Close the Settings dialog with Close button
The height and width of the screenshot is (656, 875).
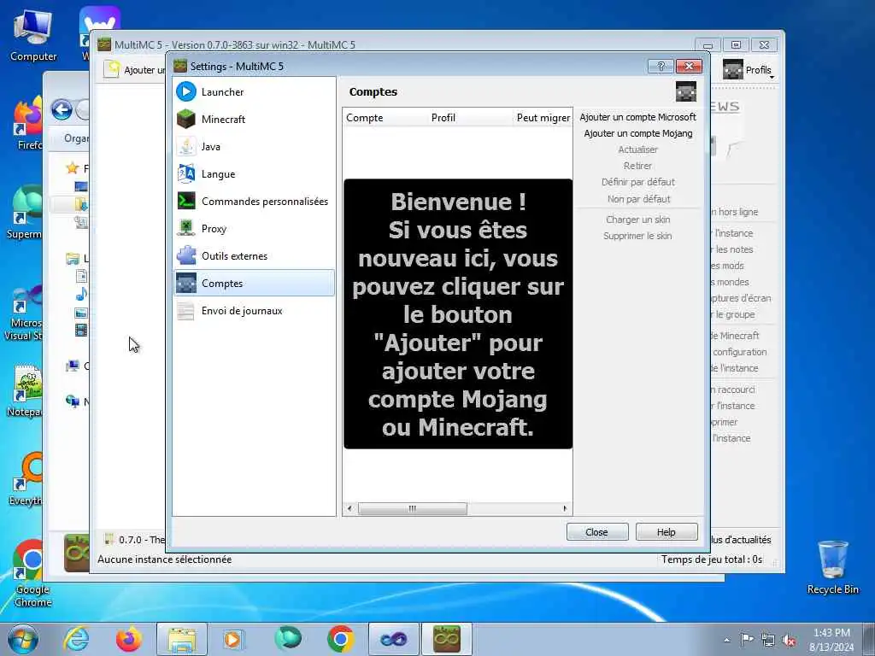tap(597, 532)
